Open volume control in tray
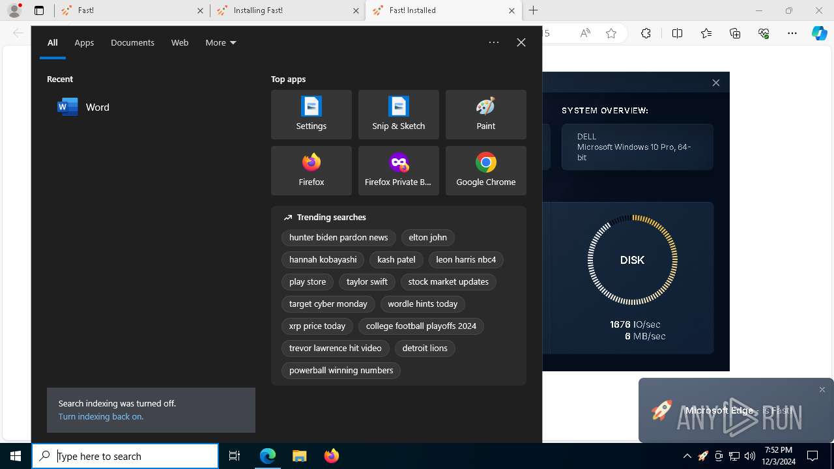834x469 pixels. (749, 456)
